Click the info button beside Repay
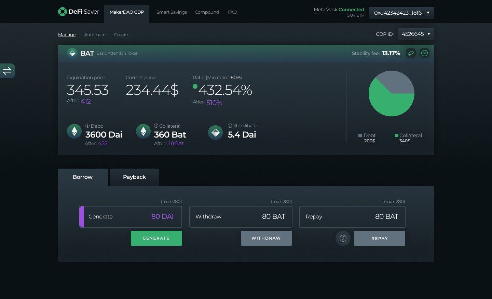This screenshot has width=492, height=299. point(343,238)
